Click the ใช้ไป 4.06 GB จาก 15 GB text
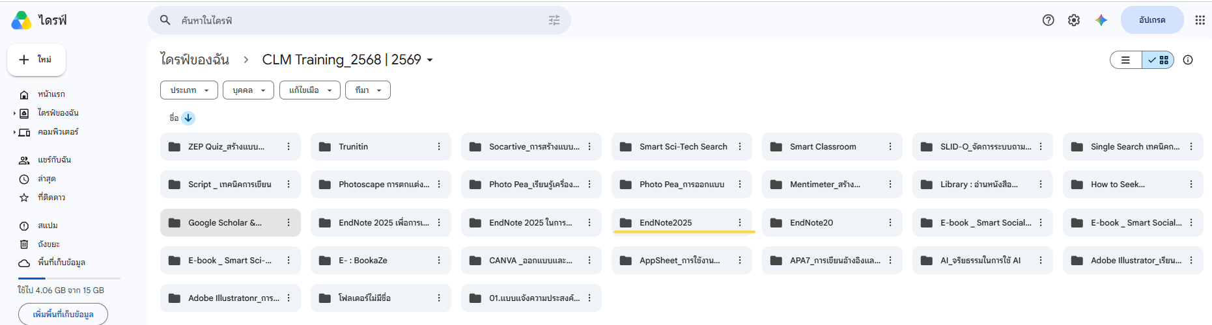This screenshot has height=325, width=1212. tap(61, 291)
